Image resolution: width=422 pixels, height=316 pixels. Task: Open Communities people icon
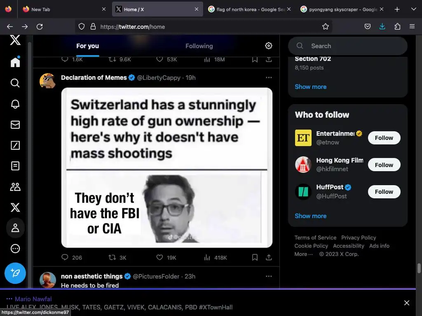click(15, 187)
